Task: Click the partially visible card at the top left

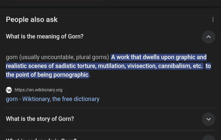Action: tap(56, 1)
